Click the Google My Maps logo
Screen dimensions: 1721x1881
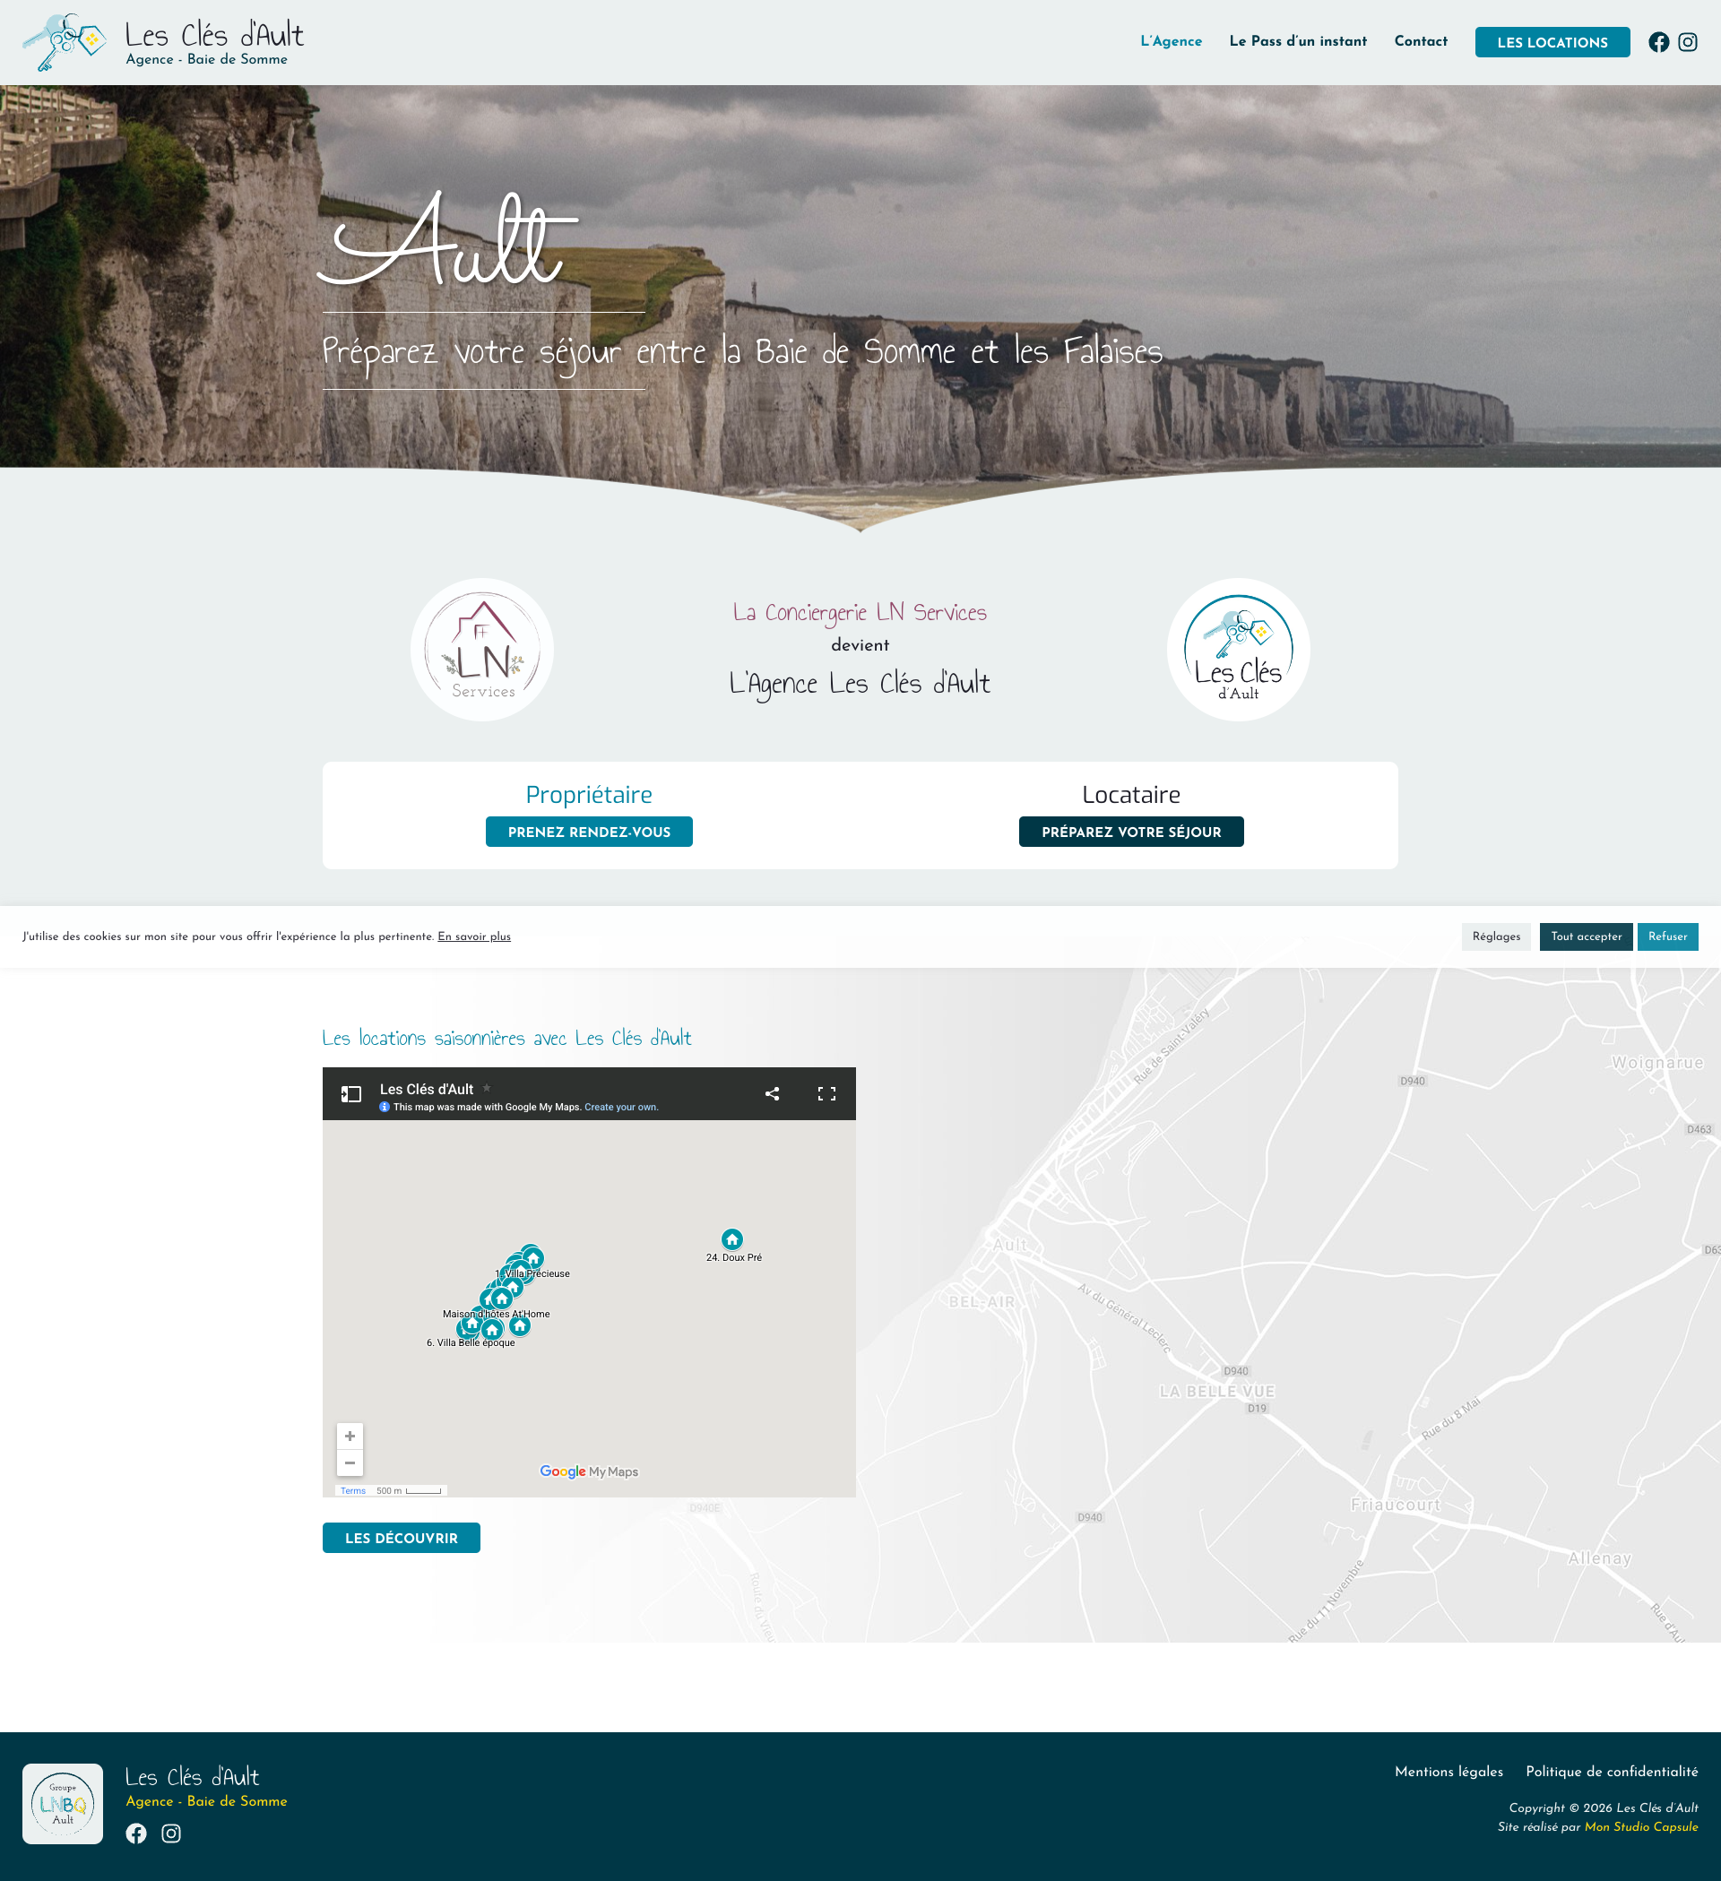point(589,1471)
